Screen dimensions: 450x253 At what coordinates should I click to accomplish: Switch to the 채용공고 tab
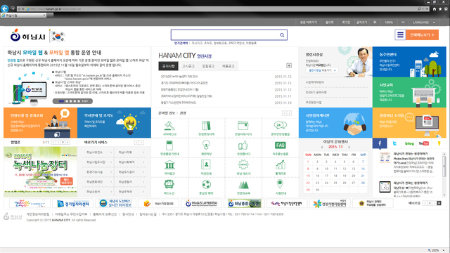[228, 66]
